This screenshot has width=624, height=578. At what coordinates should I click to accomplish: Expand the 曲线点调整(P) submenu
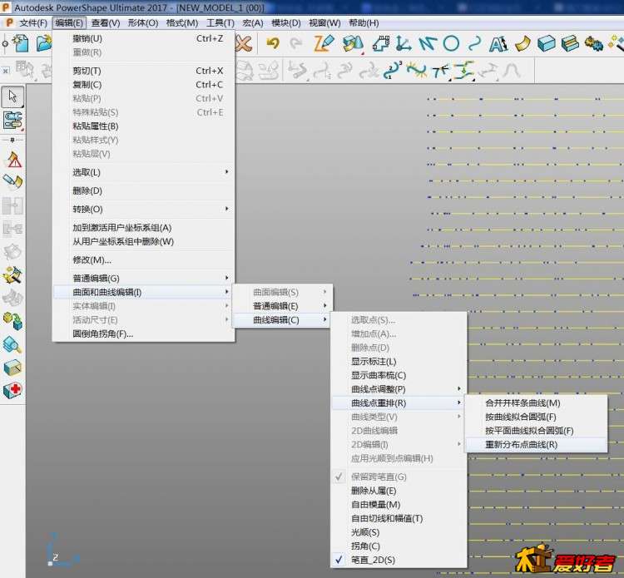(399, 389)
